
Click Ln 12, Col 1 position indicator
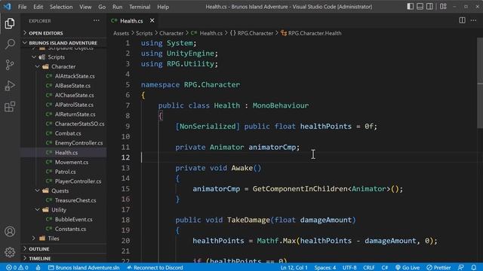(x=294, y=268)
